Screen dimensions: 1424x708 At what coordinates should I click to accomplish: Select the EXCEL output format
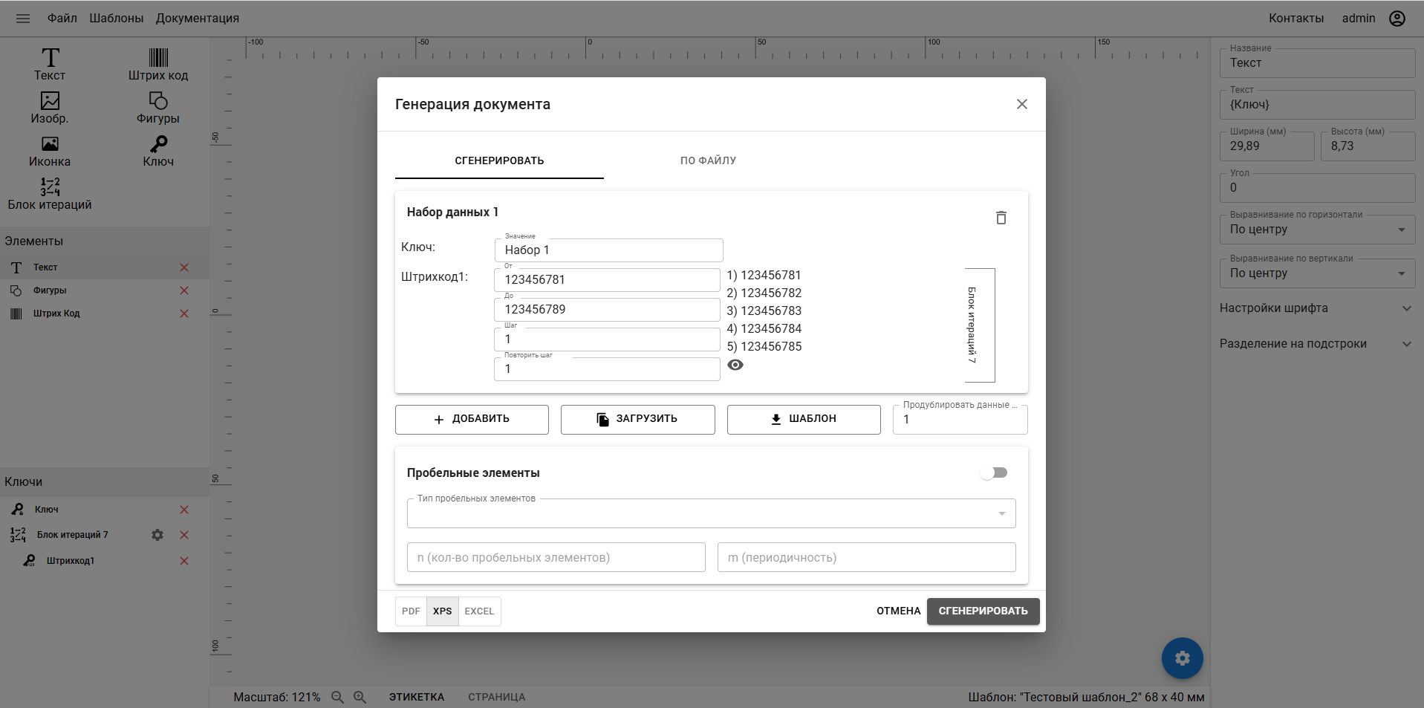point(479,611)
